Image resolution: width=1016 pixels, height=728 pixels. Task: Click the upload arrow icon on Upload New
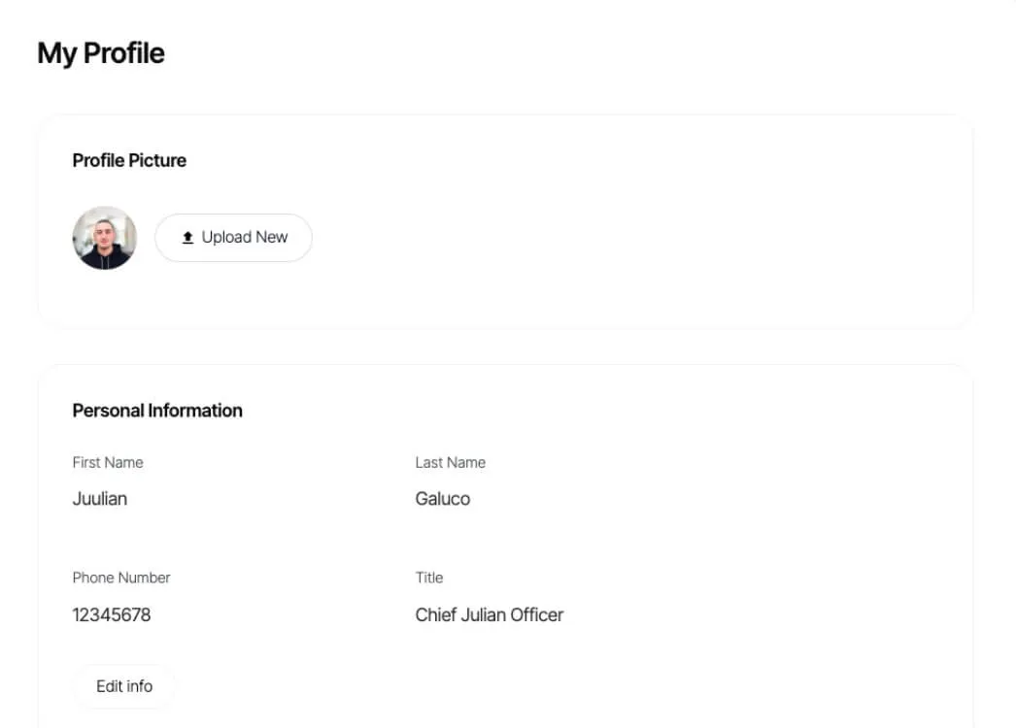(186, 237)
